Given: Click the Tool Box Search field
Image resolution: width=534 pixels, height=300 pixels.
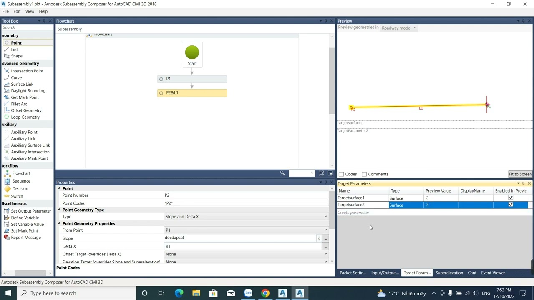Looking at the screenshot, I should pos(27,27).
